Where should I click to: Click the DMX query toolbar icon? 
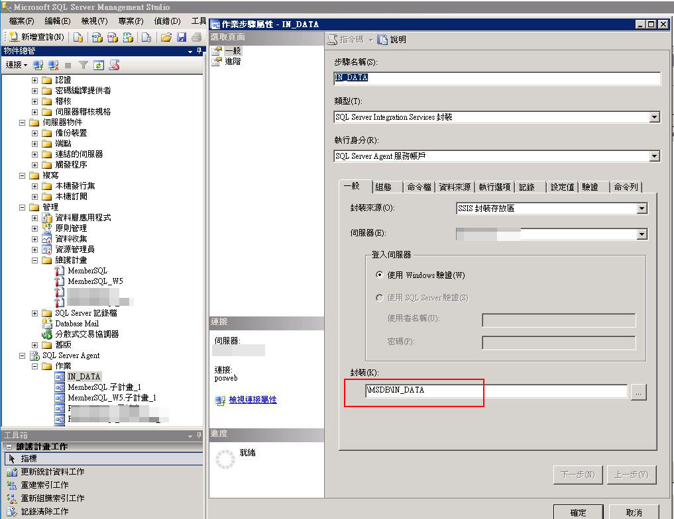(113, 37)
